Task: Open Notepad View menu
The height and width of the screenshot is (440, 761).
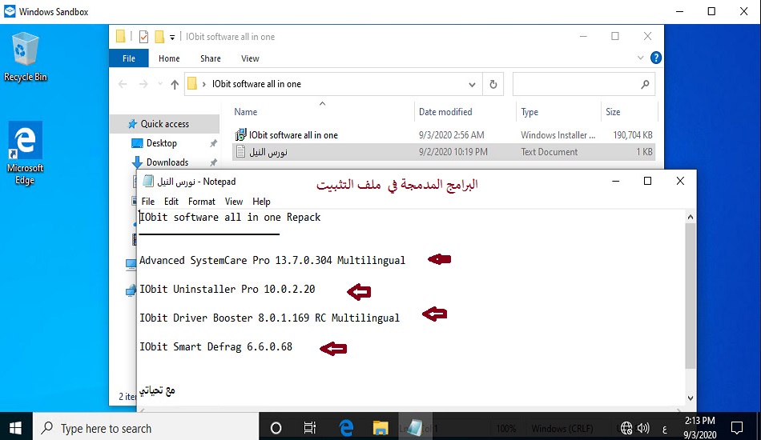Action: coord(233,201)
